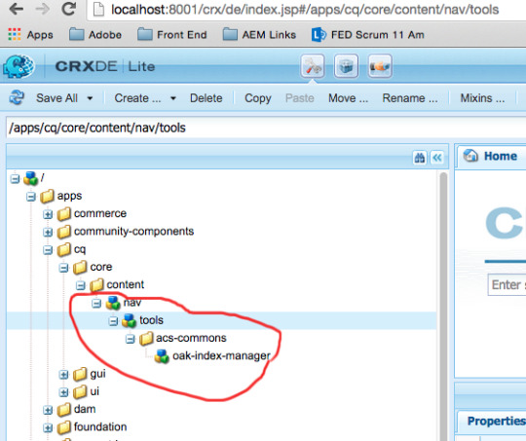
Task: Open the Adobe bookmark folder
Action: pyautogui.click(x=95, y=34)
